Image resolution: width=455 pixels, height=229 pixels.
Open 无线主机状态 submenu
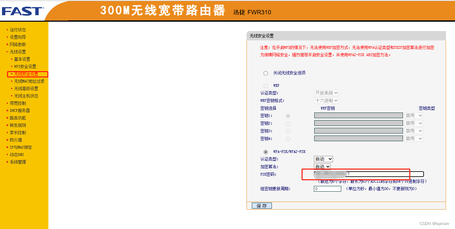click(x=26, y=96)
